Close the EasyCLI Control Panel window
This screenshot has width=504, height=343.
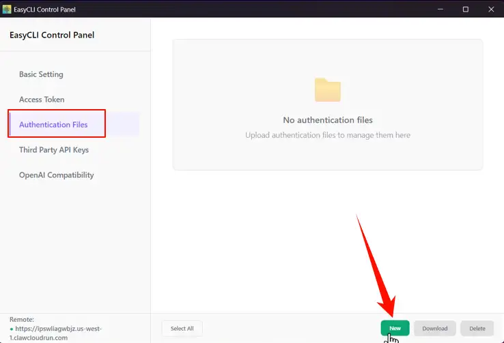(491, 10)
